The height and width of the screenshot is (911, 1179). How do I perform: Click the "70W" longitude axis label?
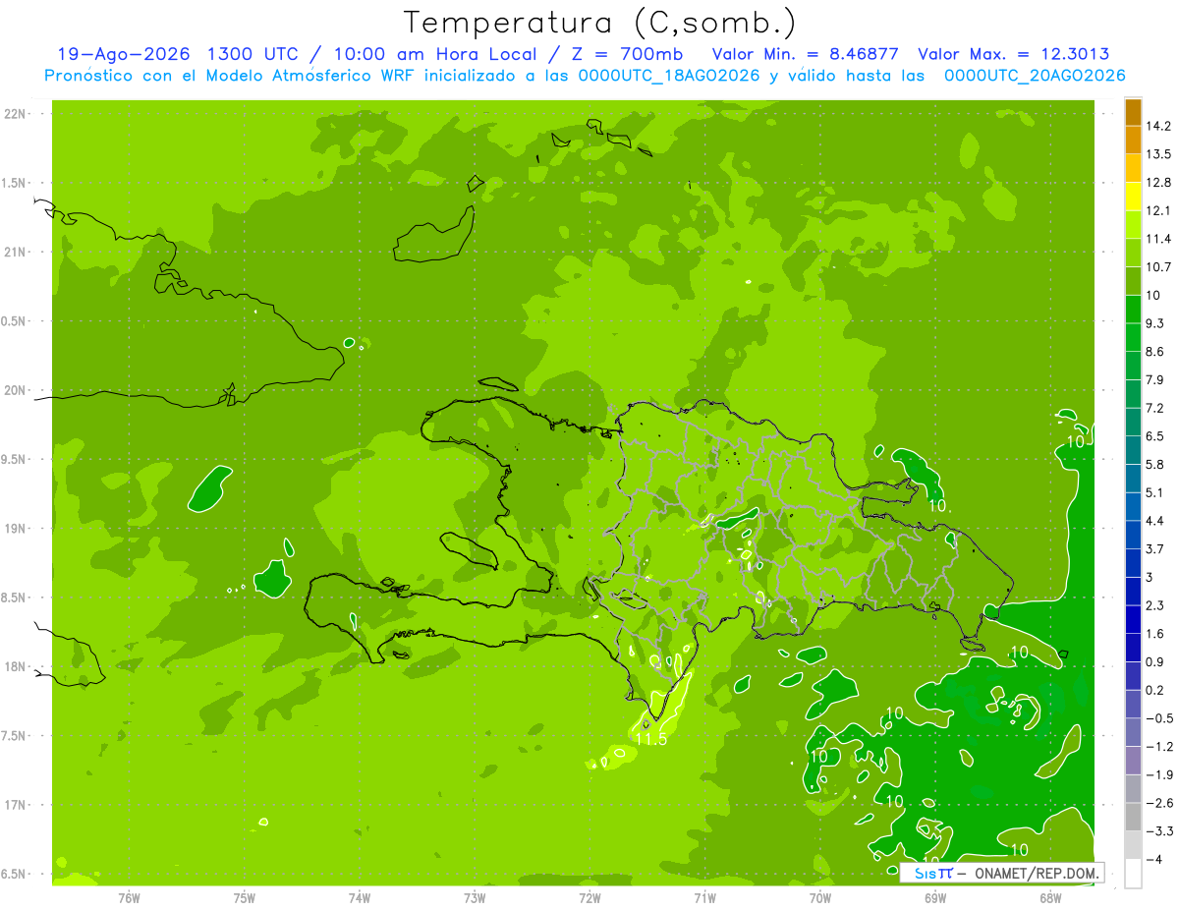819,897
